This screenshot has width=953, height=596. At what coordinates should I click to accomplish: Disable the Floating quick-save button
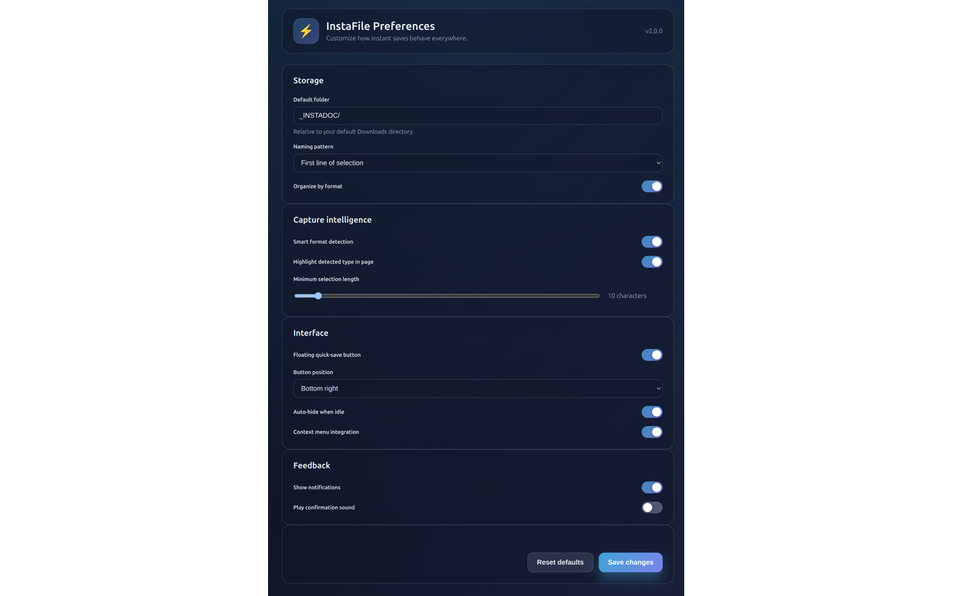coord(651,355)
